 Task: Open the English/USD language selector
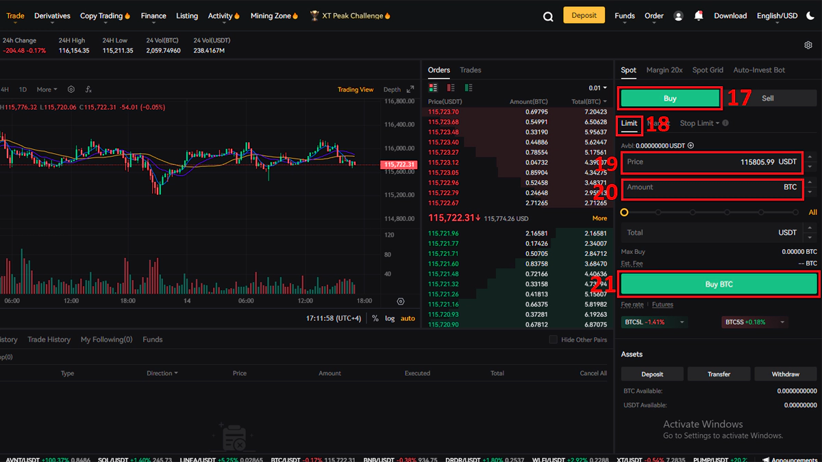(777, 16)
